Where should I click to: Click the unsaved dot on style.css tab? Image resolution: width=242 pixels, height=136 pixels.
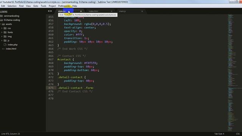pyautogui.click(x=81, y=11)
